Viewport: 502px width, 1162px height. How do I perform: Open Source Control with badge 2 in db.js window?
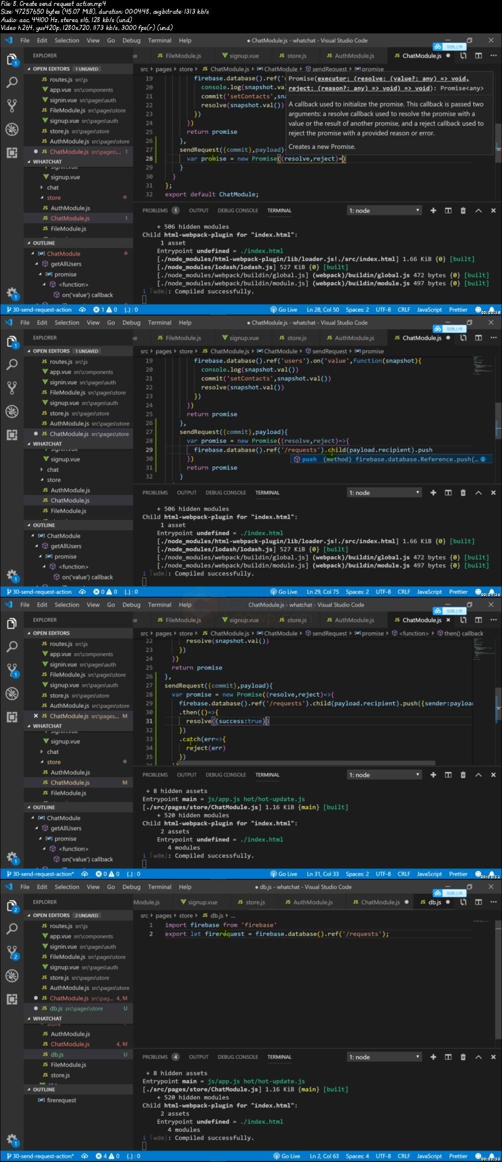[12, 952]
